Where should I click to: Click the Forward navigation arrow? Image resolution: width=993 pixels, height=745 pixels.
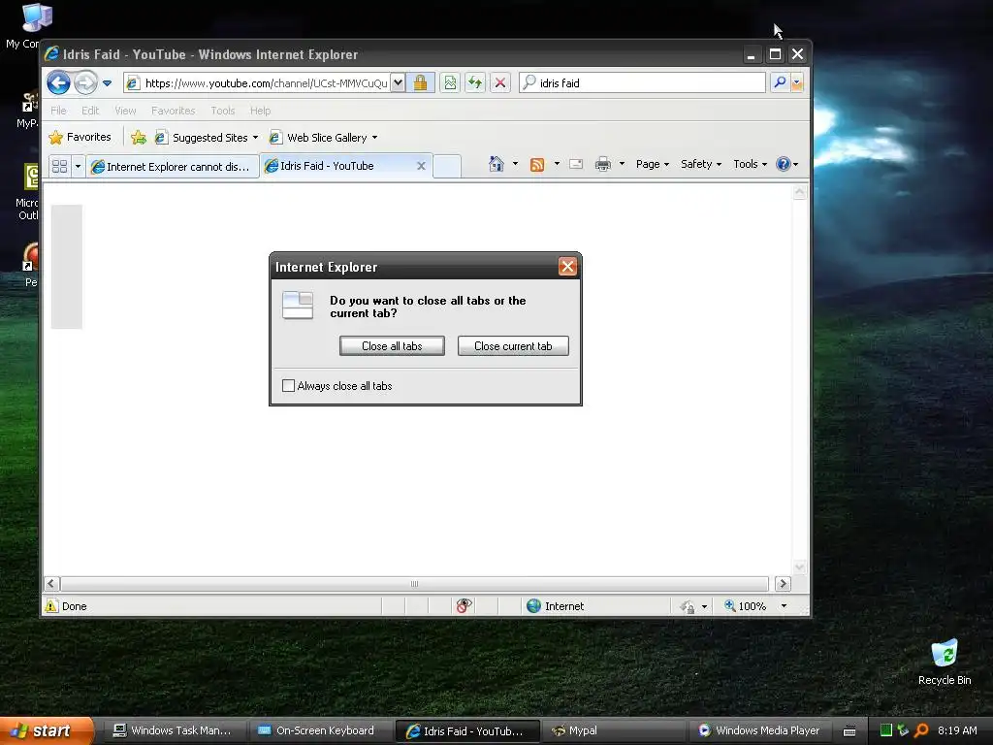[x=85, y=83]
